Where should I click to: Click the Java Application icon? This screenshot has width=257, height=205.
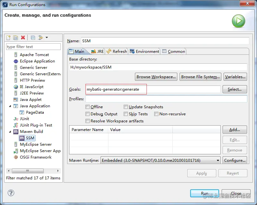click(16, 106)
